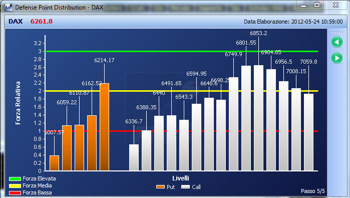Click the red Forza Bassa legend swatch
350x198 pixels.
pos(15,193)
